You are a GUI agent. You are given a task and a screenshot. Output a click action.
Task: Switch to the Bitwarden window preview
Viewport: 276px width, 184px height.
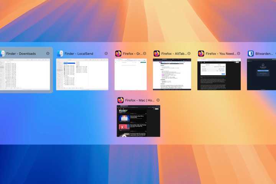(x=261, y=74)
